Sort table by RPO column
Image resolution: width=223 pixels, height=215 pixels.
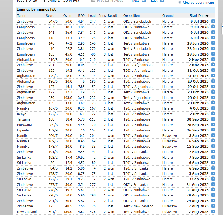point(81,16)
